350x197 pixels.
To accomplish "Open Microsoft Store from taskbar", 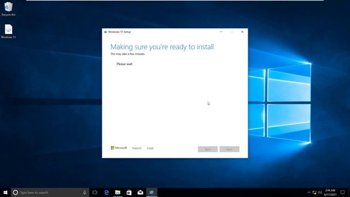I will (x=129, y=192).
